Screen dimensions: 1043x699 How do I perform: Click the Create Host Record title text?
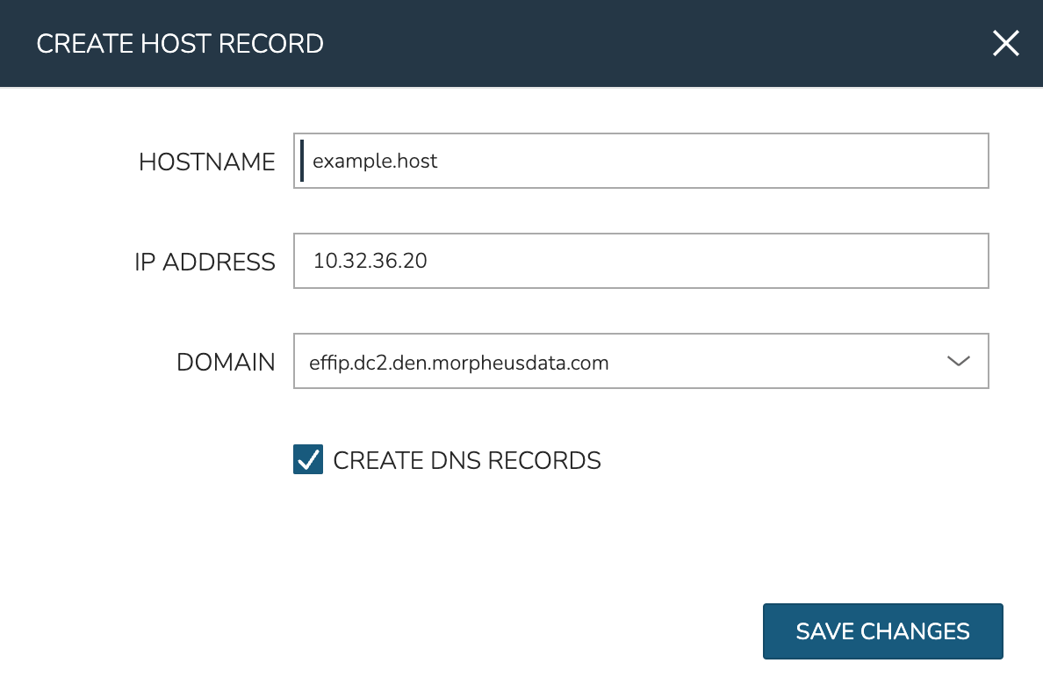pyautogui.click(x=180, y=43)
